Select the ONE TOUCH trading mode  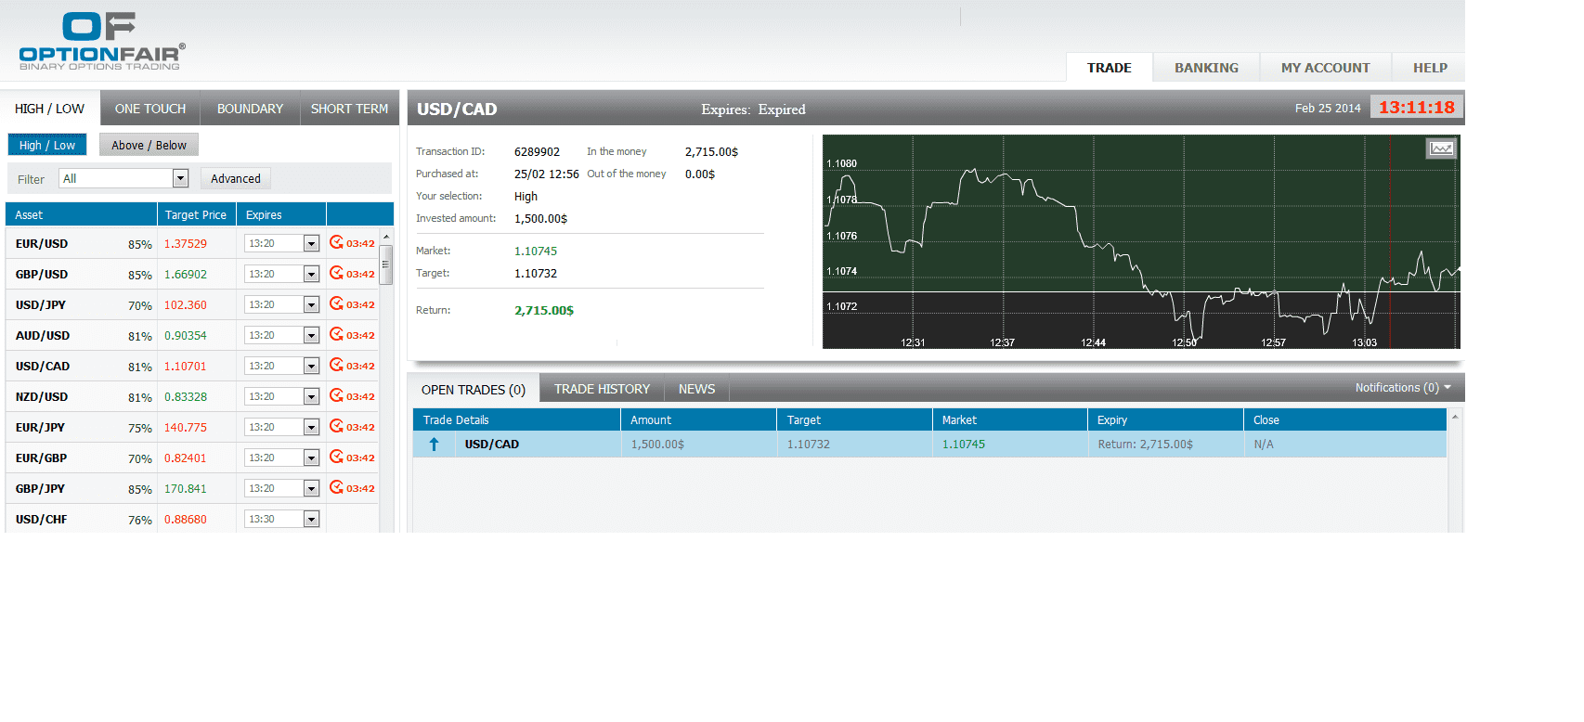click(x=150, y=109)
